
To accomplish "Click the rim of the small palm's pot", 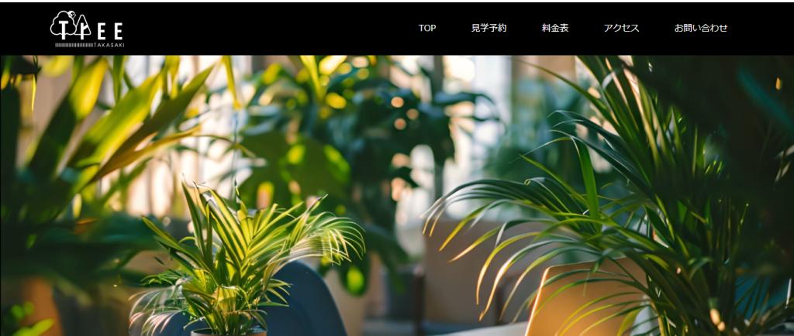I will pos(228,332).
